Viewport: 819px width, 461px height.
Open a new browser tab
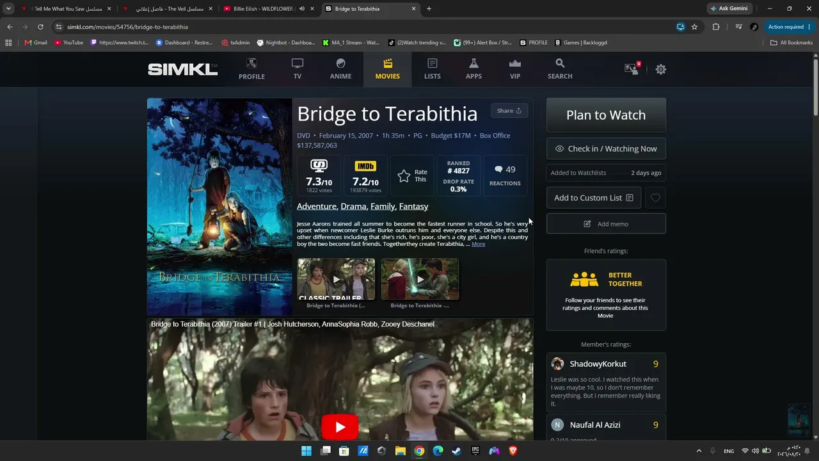coord(429,9)
